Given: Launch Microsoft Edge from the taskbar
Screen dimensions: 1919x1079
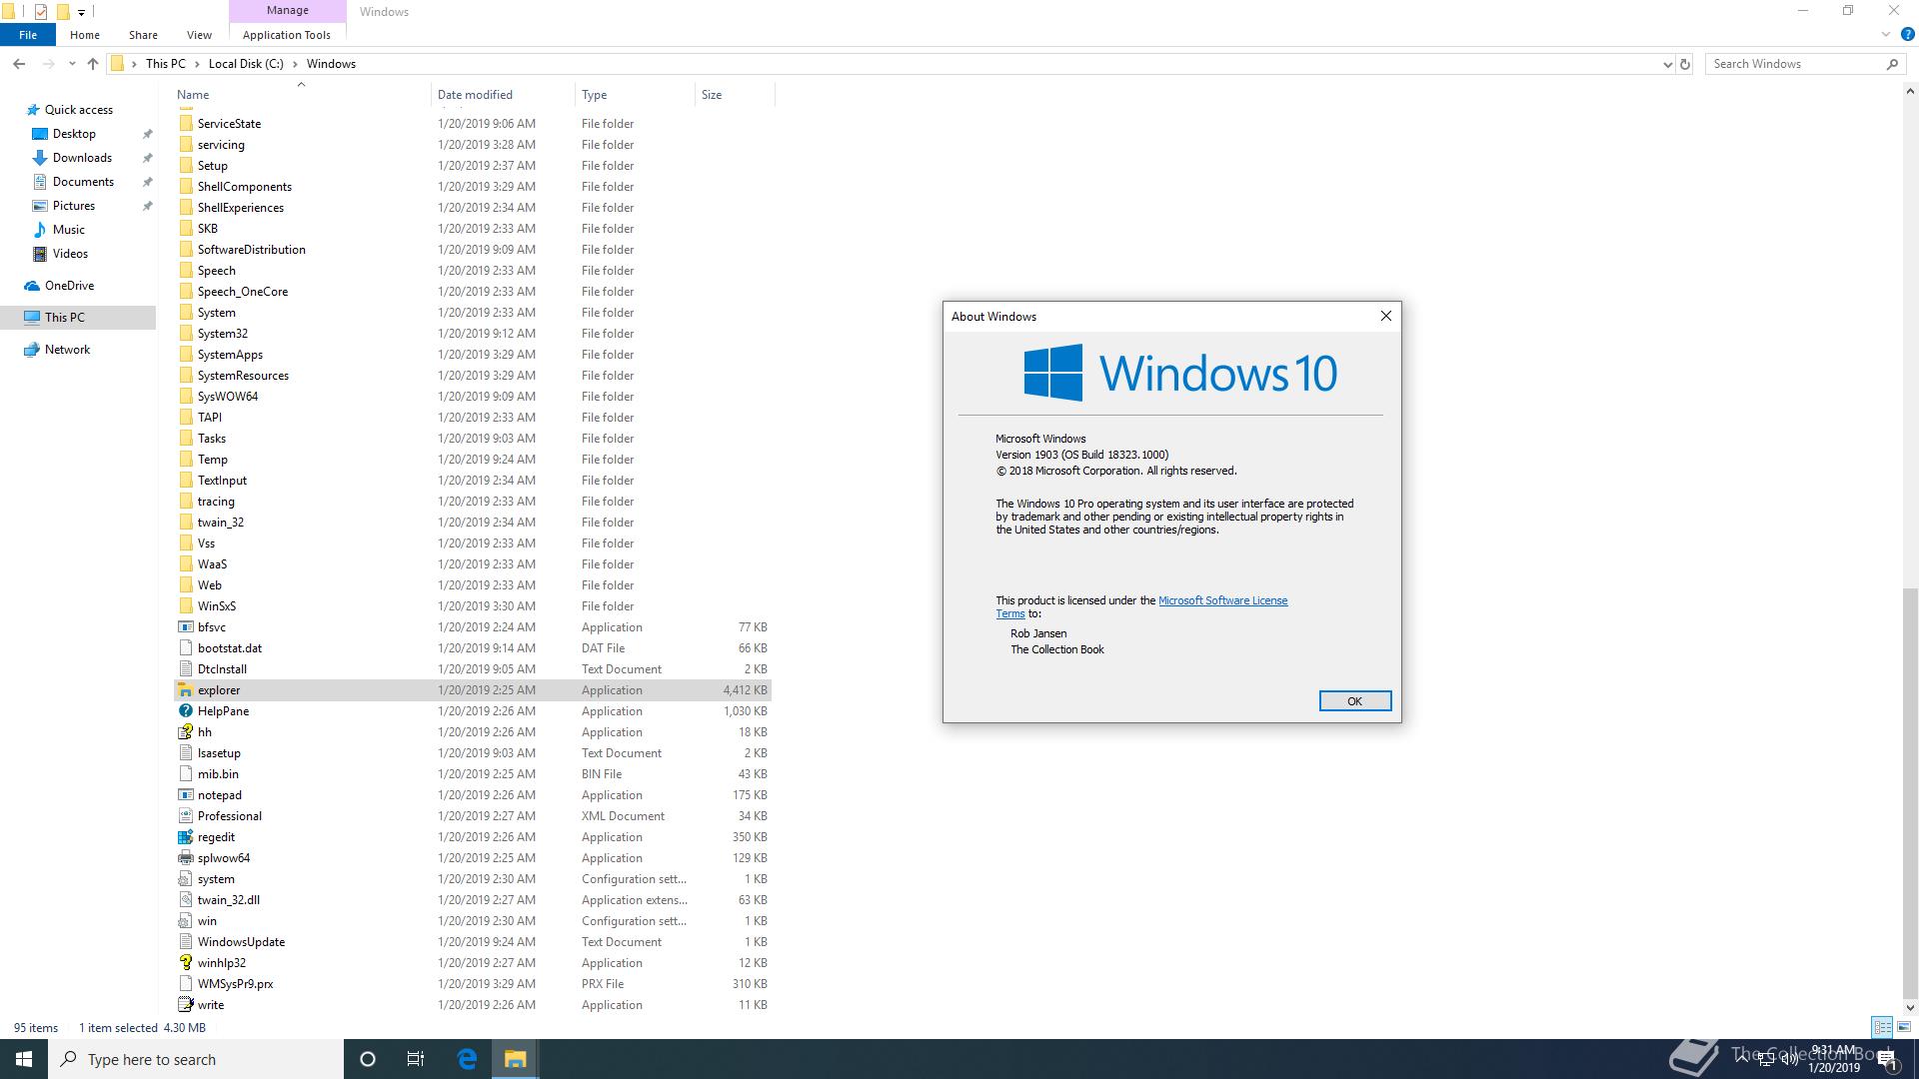Looking at the screenshot, I should (467, 1059).
